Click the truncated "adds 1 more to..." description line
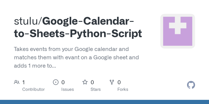209x104 pixels. (35, 66)
